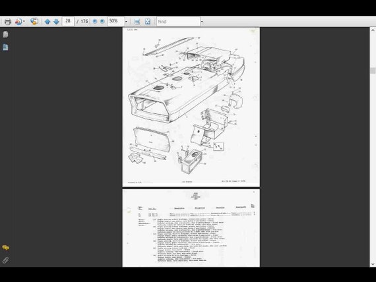Expand the 50% zoom level dropdown
376x282 pixels.
126,22
